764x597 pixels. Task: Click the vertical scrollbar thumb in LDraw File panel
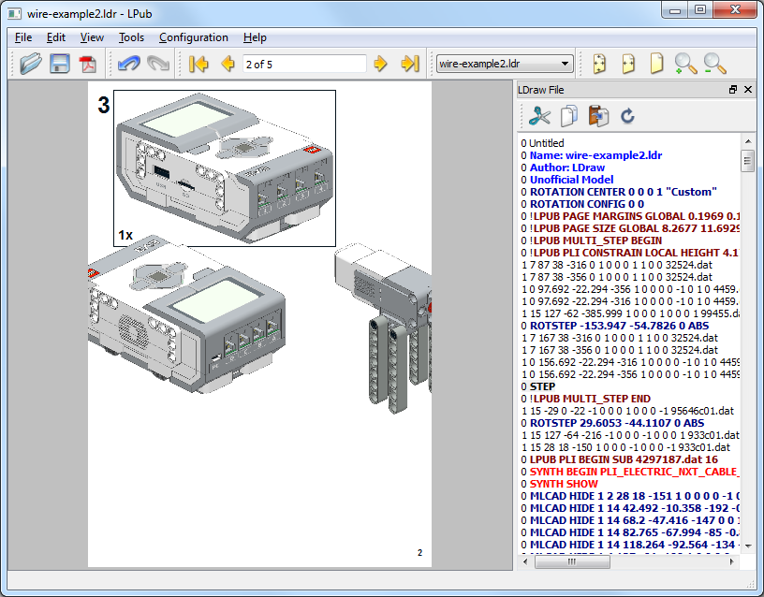tap(747, 161)
